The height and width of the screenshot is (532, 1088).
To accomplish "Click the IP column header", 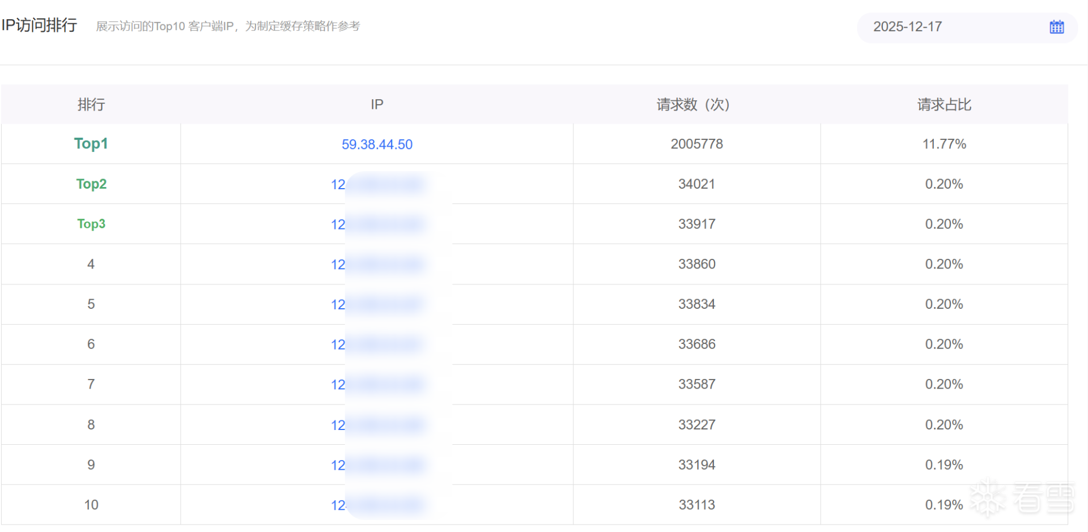I will pyautogui.click(x=377, y=105).
